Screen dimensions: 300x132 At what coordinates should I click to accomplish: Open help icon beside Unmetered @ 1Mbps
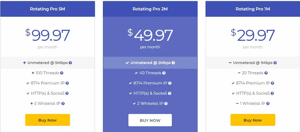(x=275, y=63)
